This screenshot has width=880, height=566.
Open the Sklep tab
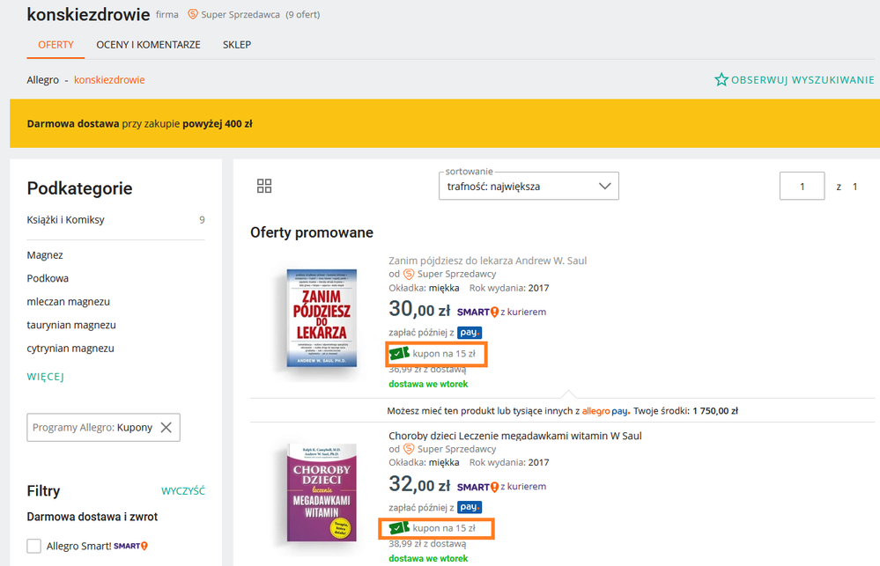coord(237,45)
